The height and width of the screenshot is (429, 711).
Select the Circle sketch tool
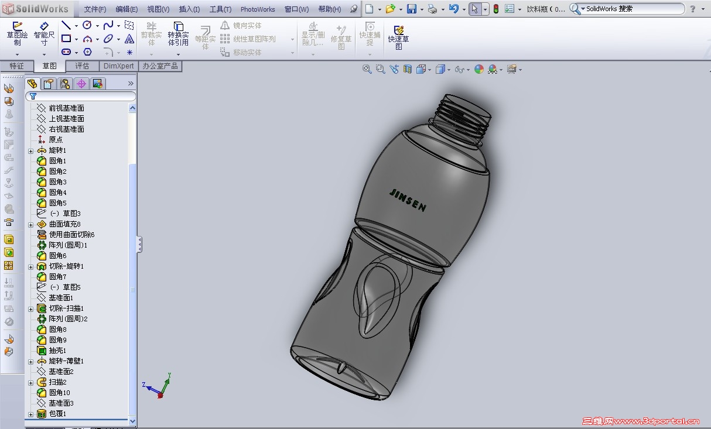(87, 25)
